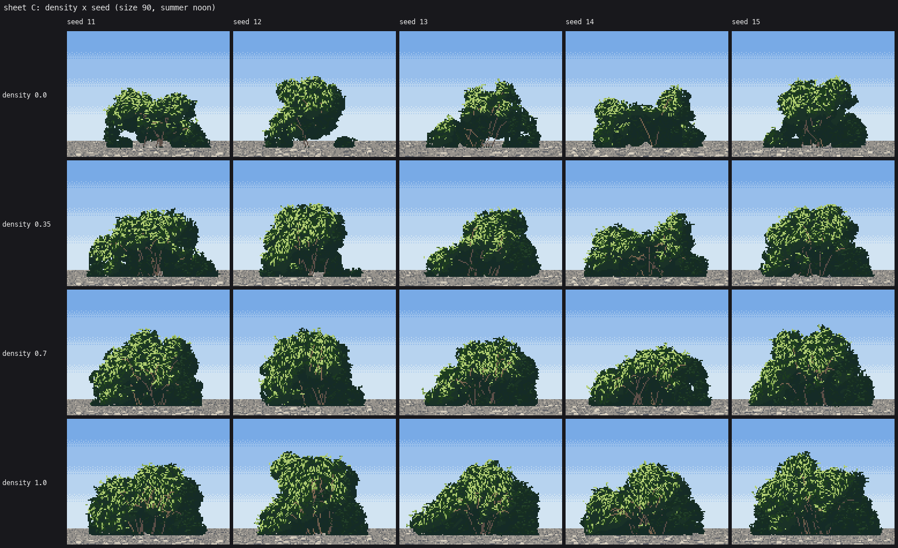This screenshot has height=548, width=898.
Task: Pick the density 0.7 seed 11 render
Action: click(148, 352)
